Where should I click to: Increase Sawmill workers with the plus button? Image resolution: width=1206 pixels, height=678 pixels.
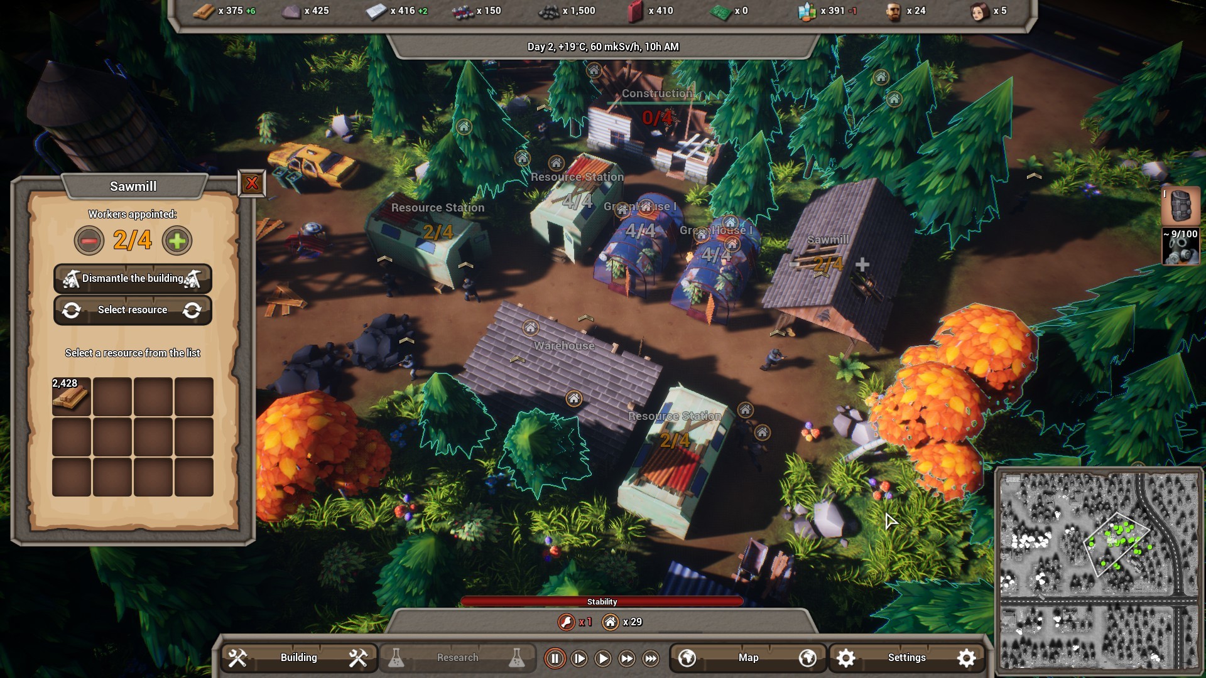point(177,240)
